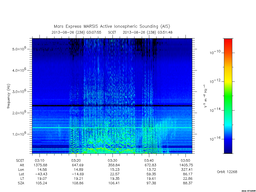
Task: Click the 3.0×10^6 frequency axis label
Action: coord(19,91)
